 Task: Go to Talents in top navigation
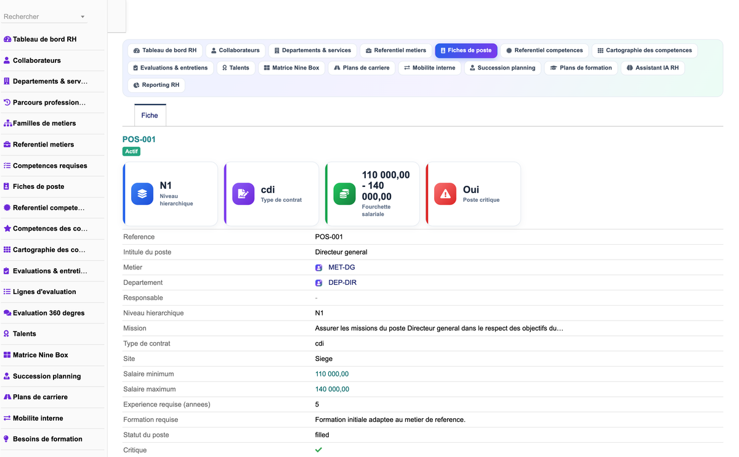pos(236,68)
